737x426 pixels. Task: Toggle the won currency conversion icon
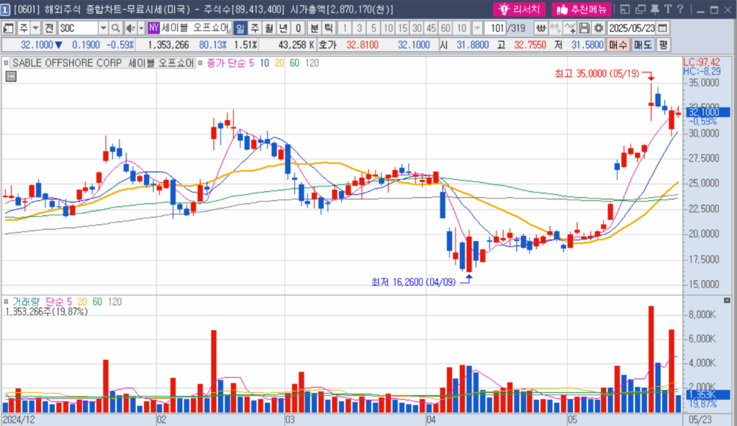tap(541, 28)
